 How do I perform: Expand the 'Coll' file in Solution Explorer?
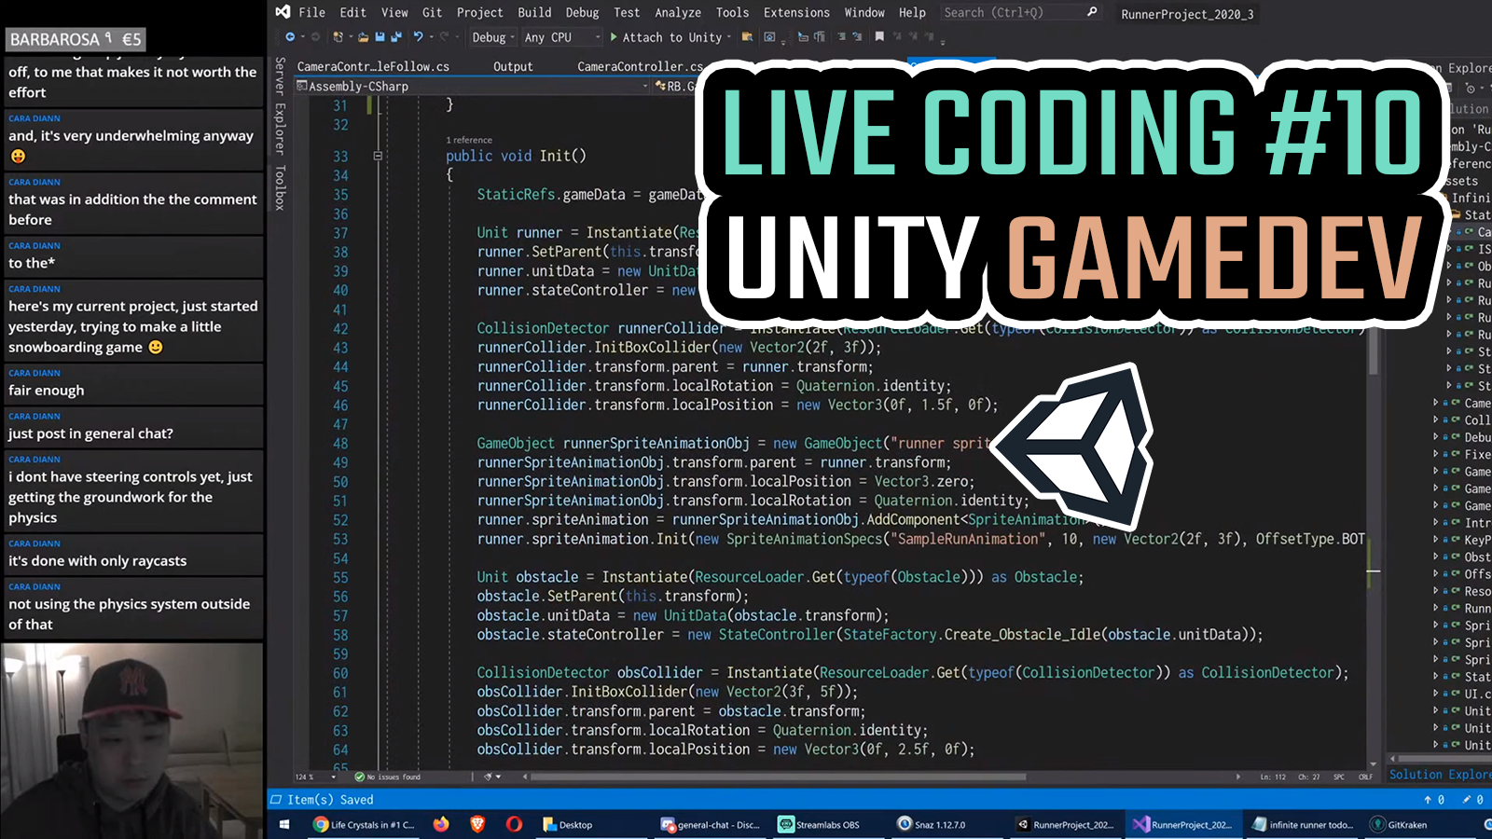coord(1436,419)
